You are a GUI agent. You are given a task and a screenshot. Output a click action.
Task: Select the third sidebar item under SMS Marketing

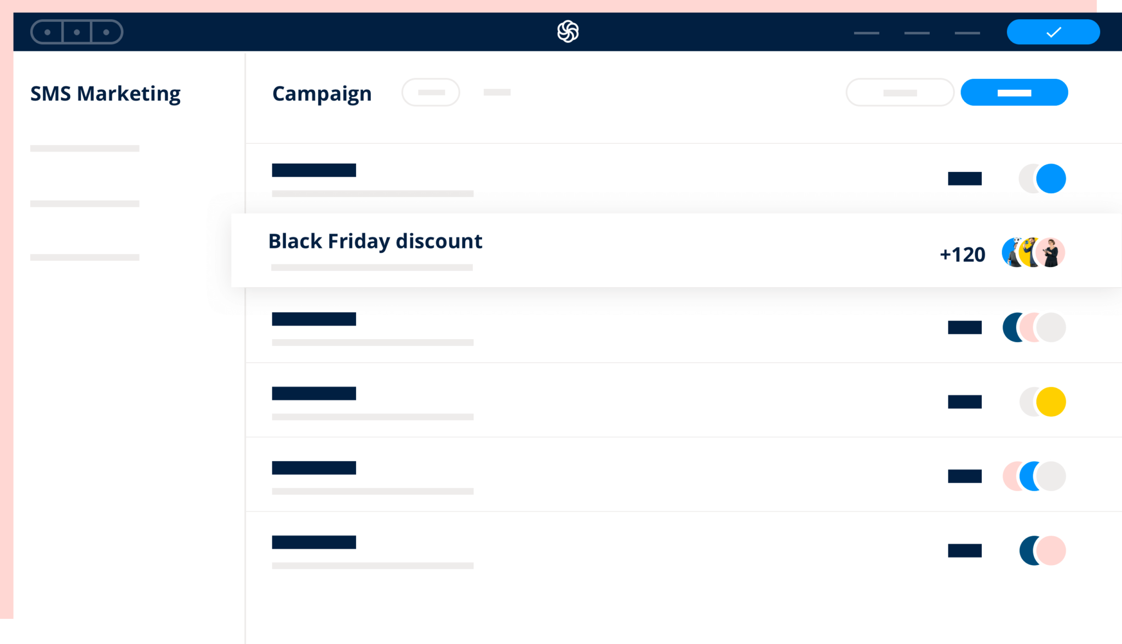(85, 257)
